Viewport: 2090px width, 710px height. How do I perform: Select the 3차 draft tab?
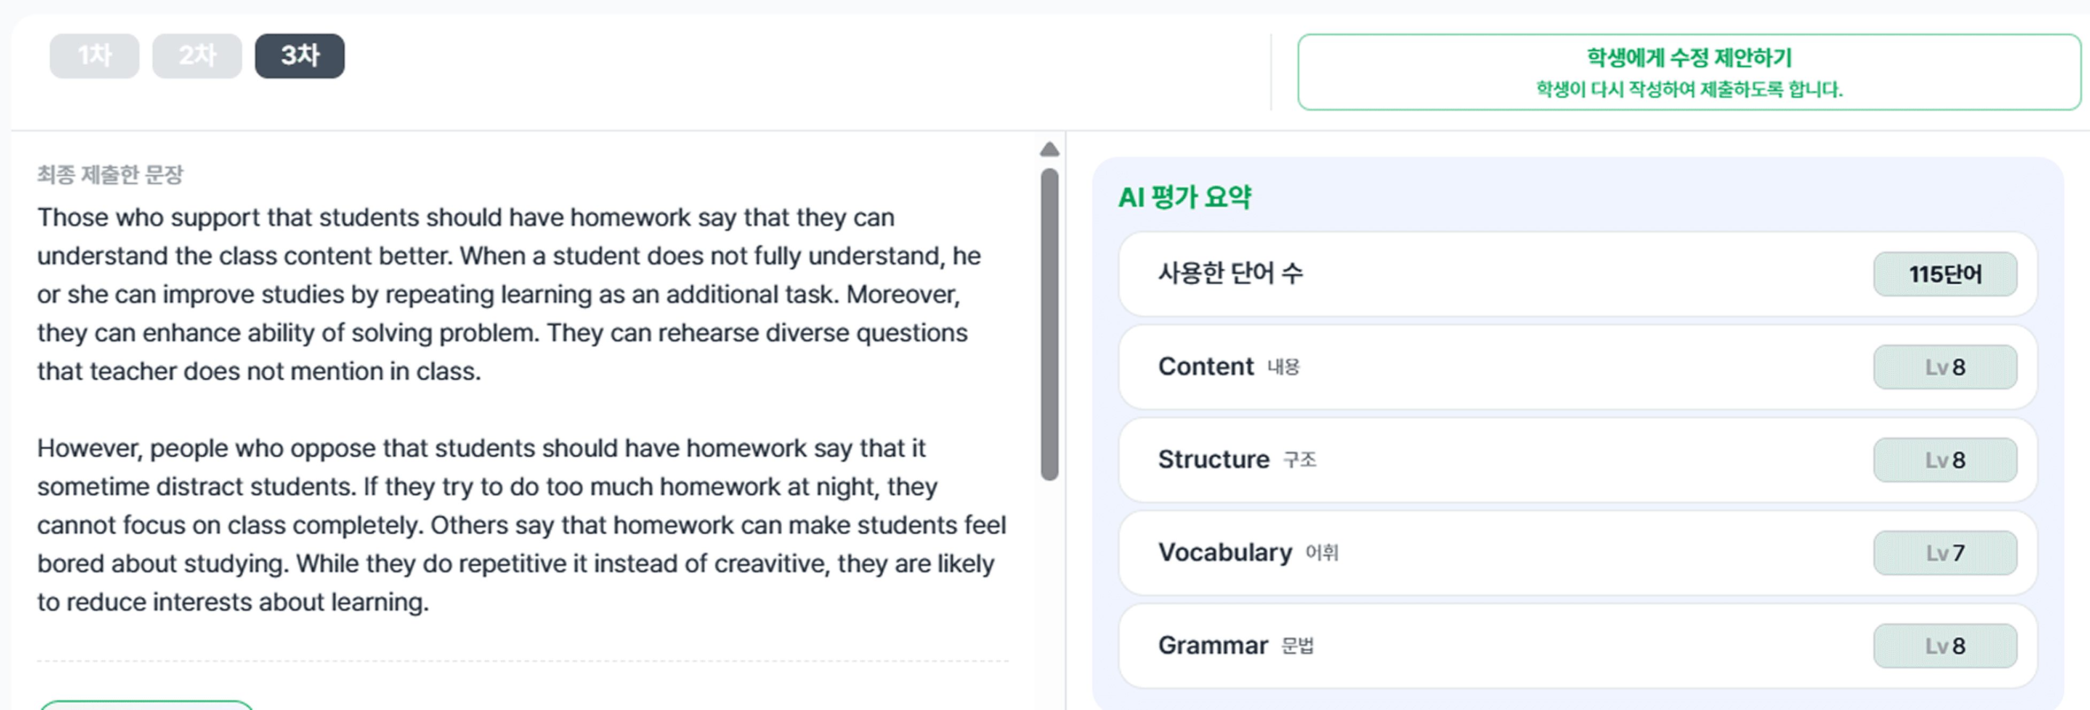click(299, 56)
